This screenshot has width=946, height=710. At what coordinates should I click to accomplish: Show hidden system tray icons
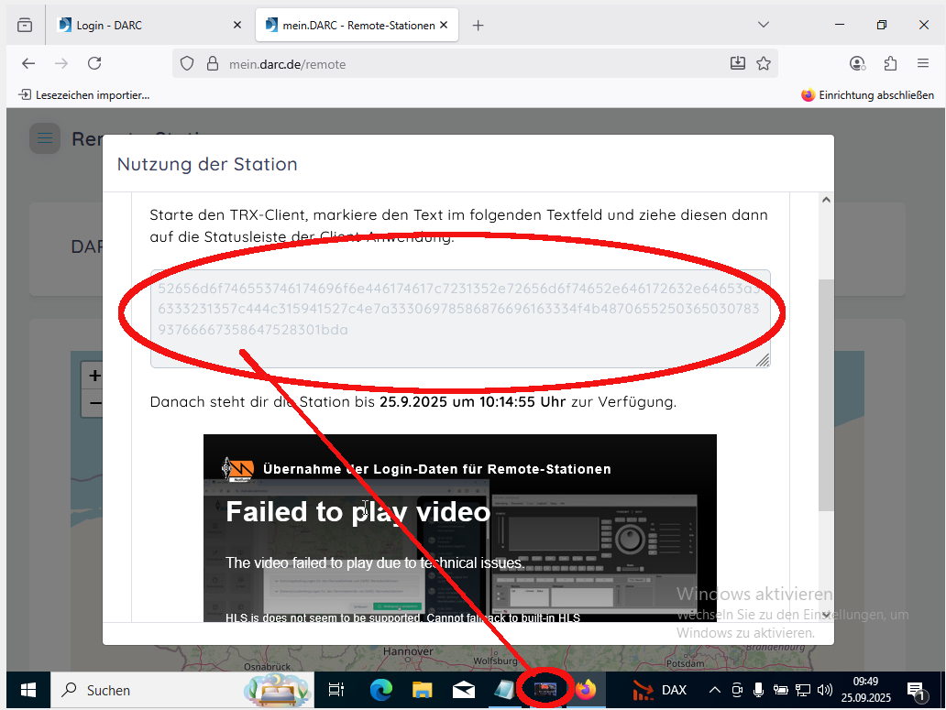click(x=715, y=690)
